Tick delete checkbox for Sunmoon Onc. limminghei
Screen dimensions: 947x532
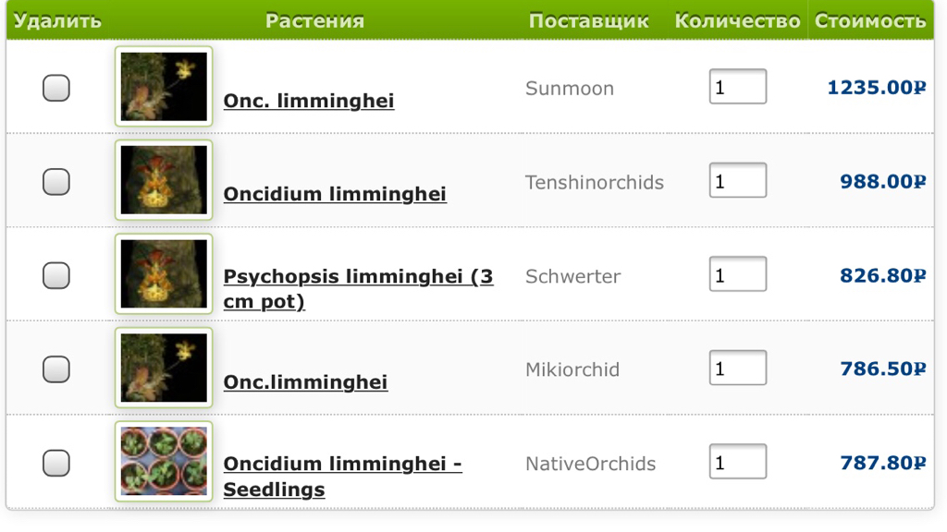coord(56,88)
